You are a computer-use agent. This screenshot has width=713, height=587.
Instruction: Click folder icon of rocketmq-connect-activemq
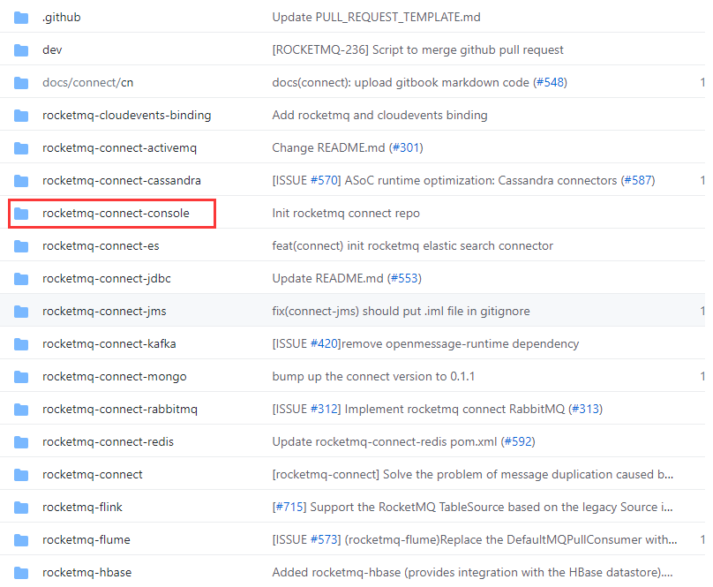21,148
